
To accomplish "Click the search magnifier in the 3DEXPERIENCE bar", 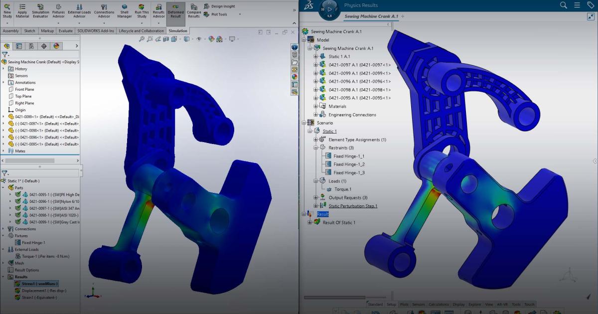I will [x=563, y=5].
